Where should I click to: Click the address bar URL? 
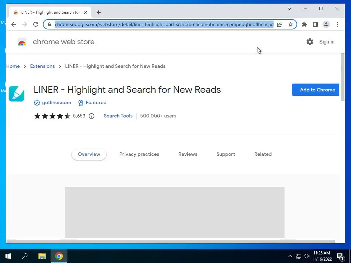pos(164,24)
